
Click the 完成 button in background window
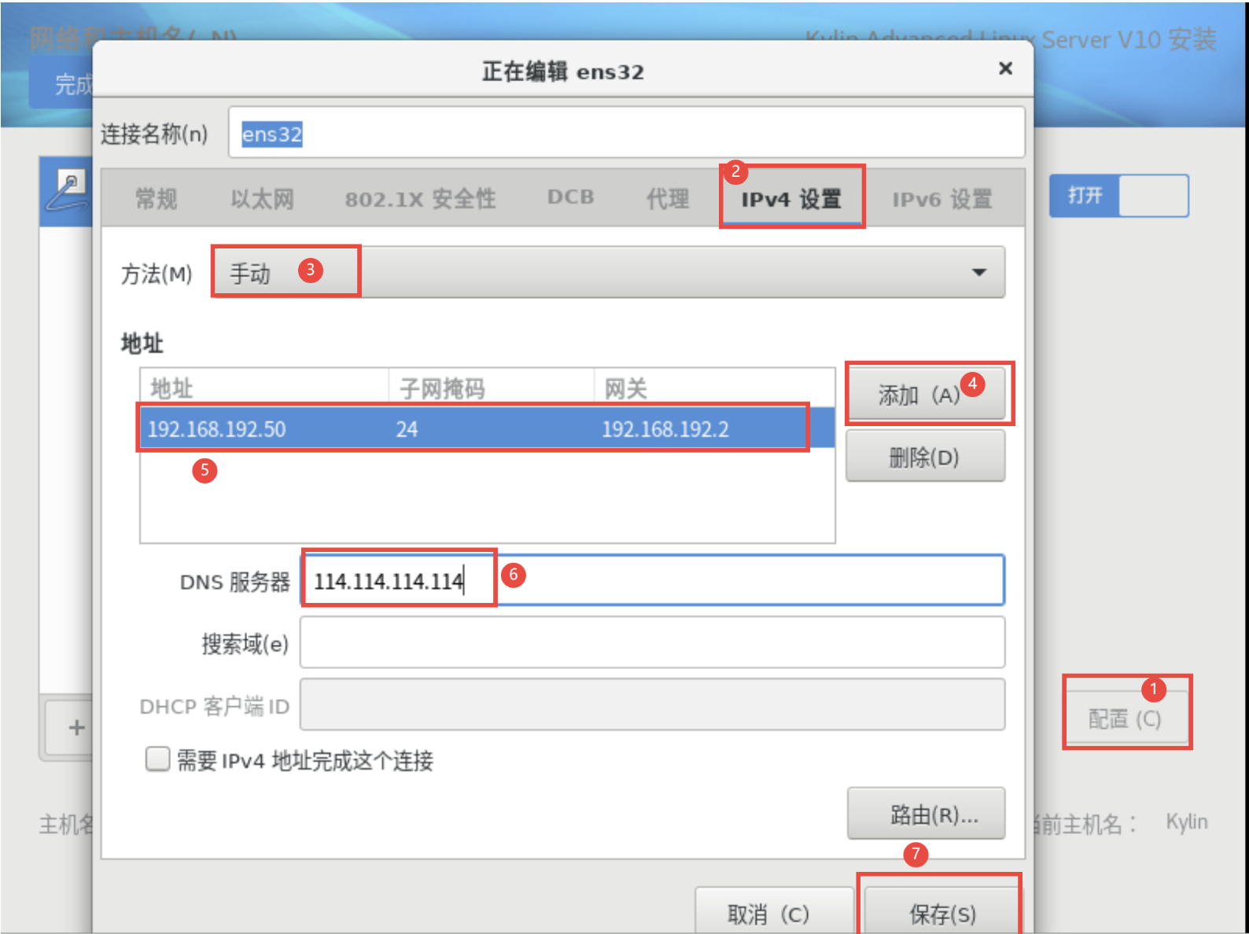coord(61,84)
